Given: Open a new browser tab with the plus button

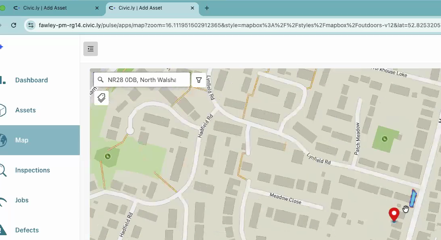Looking at the screenshot, I should tap(206, 8).
